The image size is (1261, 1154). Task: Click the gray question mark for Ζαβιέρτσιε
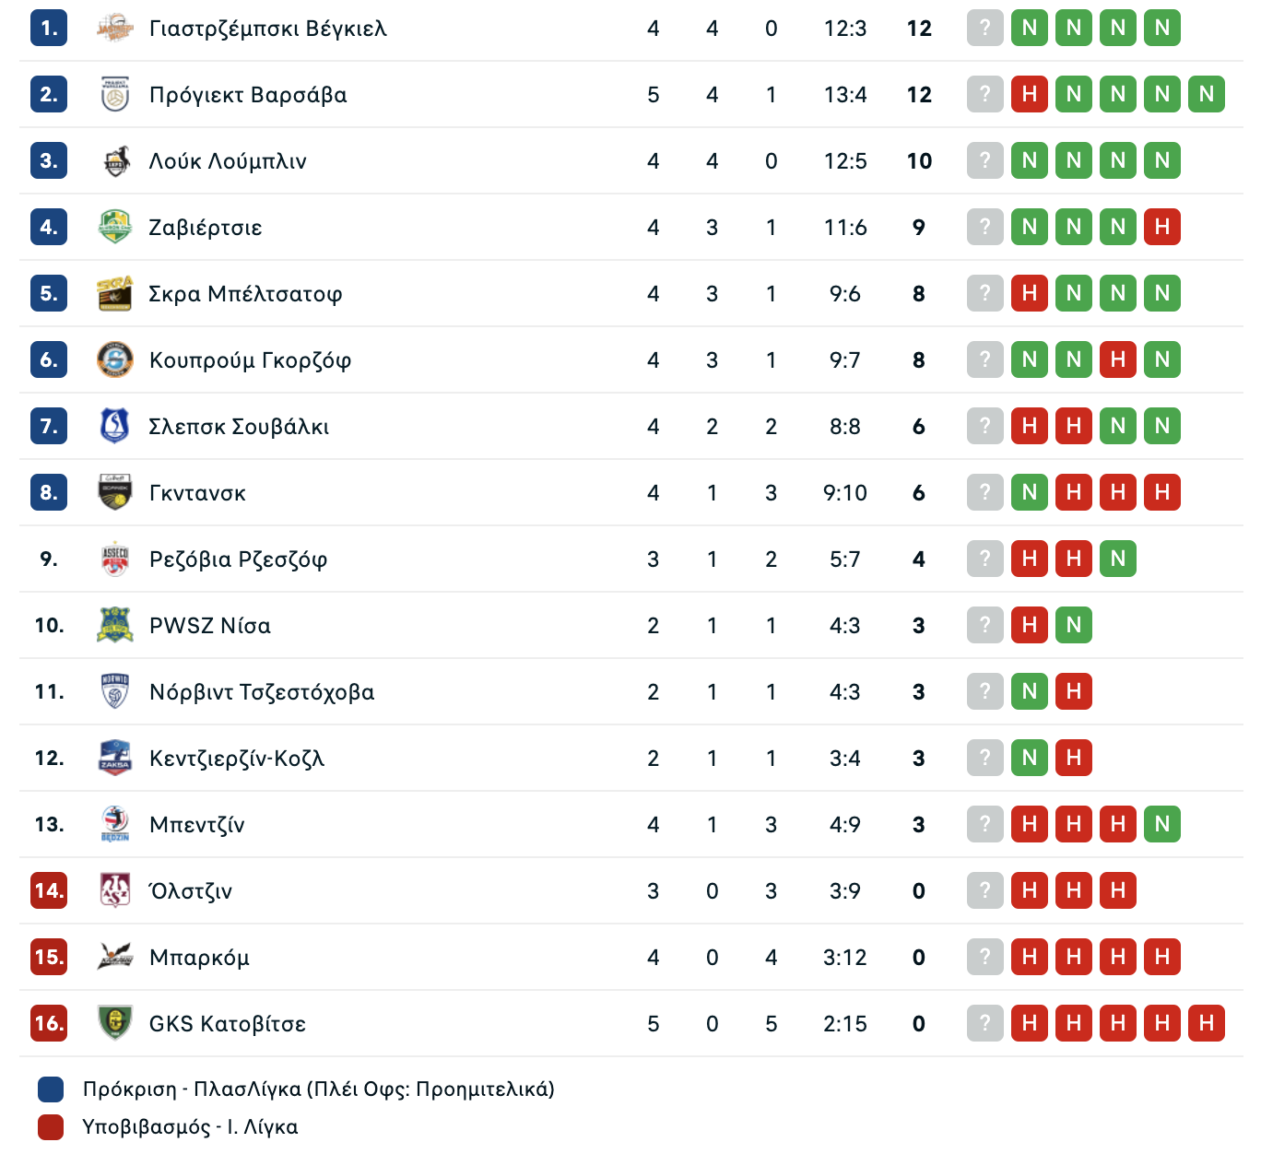(985, 227)
